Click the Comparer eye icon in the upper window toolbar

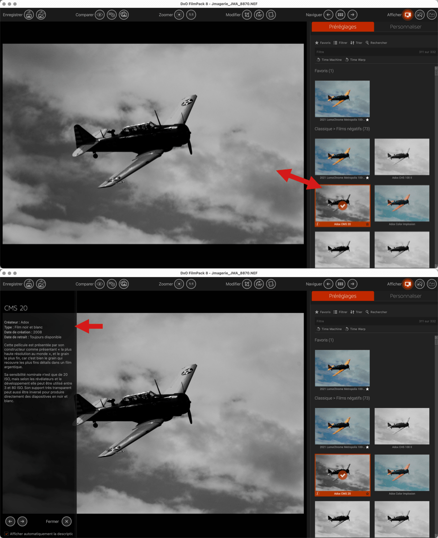[x=100, y=15]
